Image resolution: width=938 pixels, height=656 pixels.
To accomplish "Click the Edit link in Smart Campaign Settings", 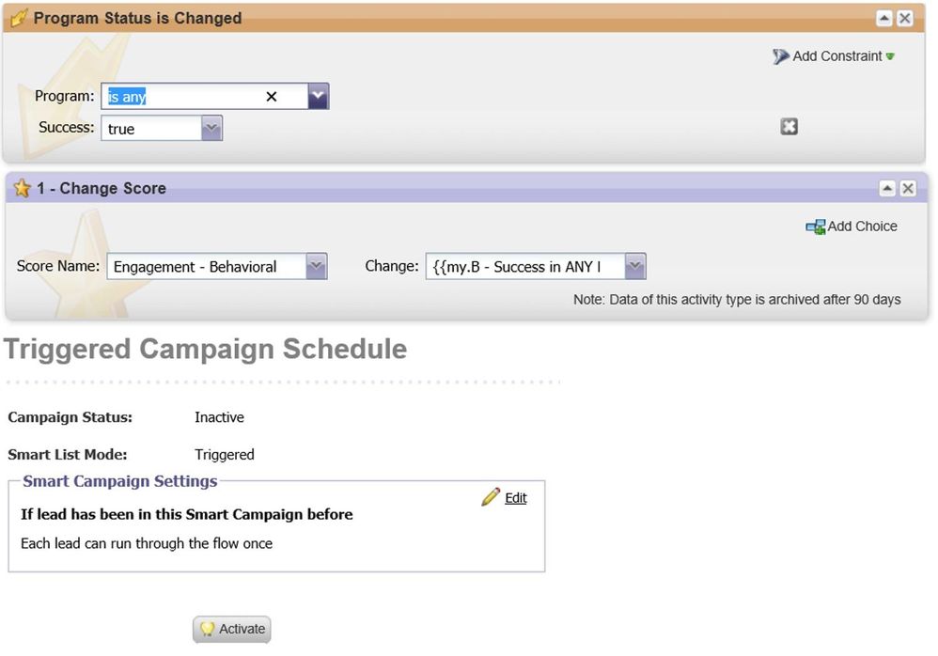I will (516, 498).
